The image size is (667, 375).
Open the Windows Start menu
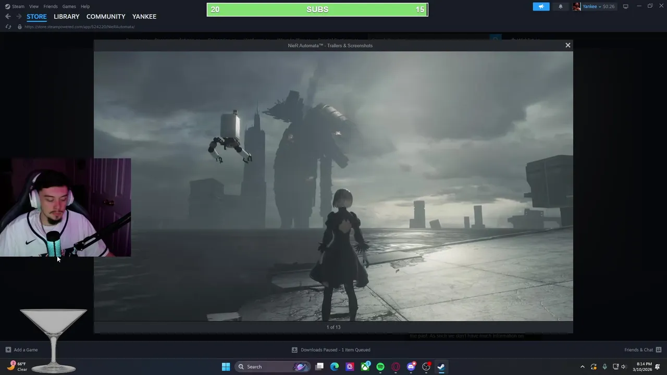(226, 367)
